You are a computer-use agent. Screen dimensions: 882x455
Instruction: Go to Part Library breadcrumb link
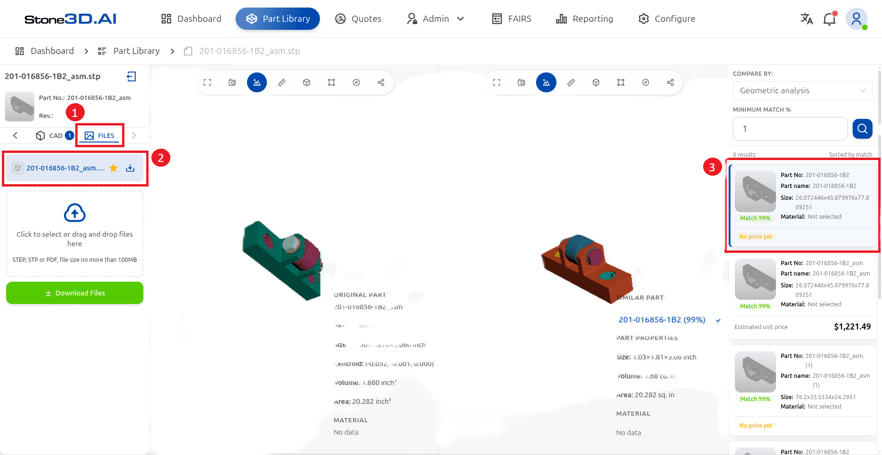pyautogui.click(x=129, y=51)
